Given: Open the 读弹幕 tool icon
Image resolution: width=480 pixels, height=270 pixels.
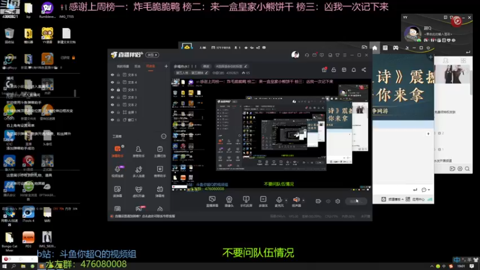Looking at the screenshot, I should [x=118, y=191].
